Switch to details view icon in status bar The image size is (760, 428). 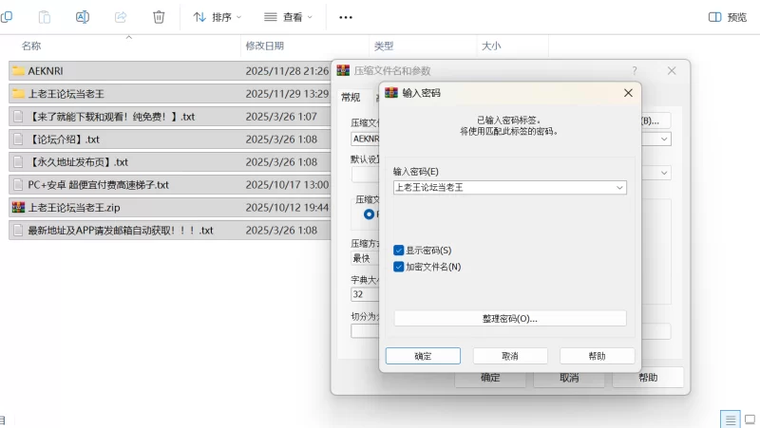[x=730, y=419]
